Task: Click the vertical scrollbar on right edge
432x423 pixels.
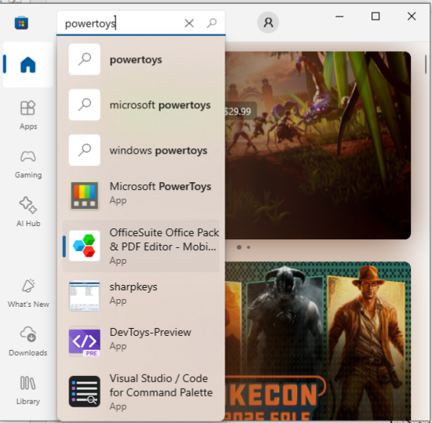Action: pyautogui.click(x=426, y=64)
